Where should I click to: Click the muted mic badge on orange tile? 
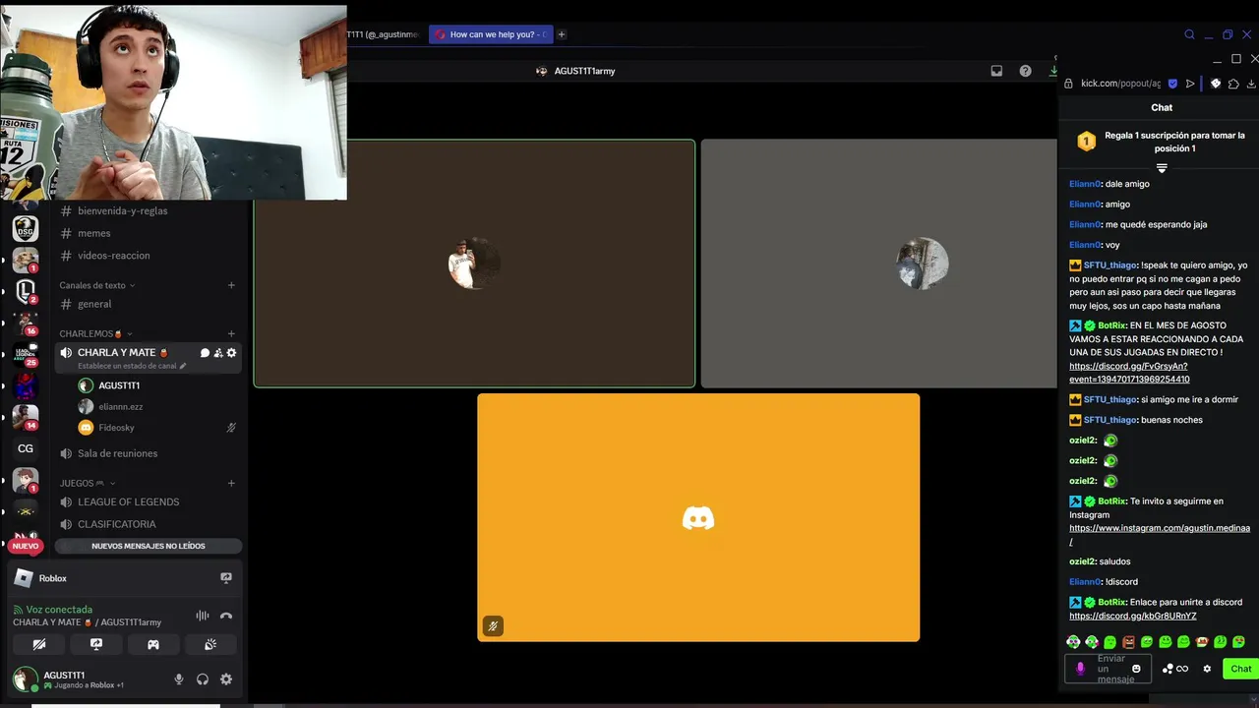pyautogui.click(x=493, y=625)
